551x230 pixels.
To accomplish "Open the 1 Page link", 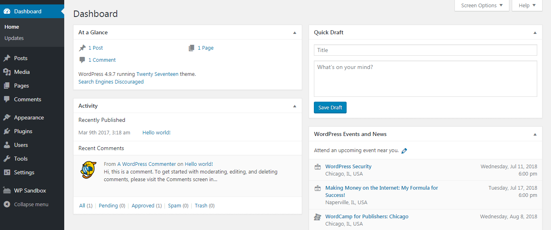I will [206, 48].
